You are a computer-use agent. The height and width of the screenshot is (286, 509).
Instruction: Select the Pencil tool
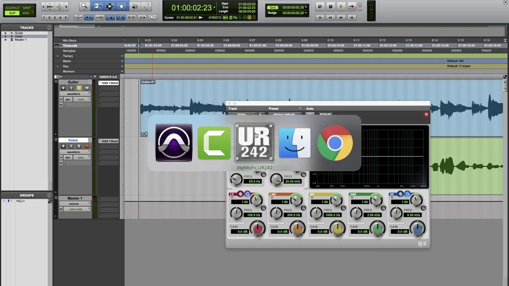[146, 6]
